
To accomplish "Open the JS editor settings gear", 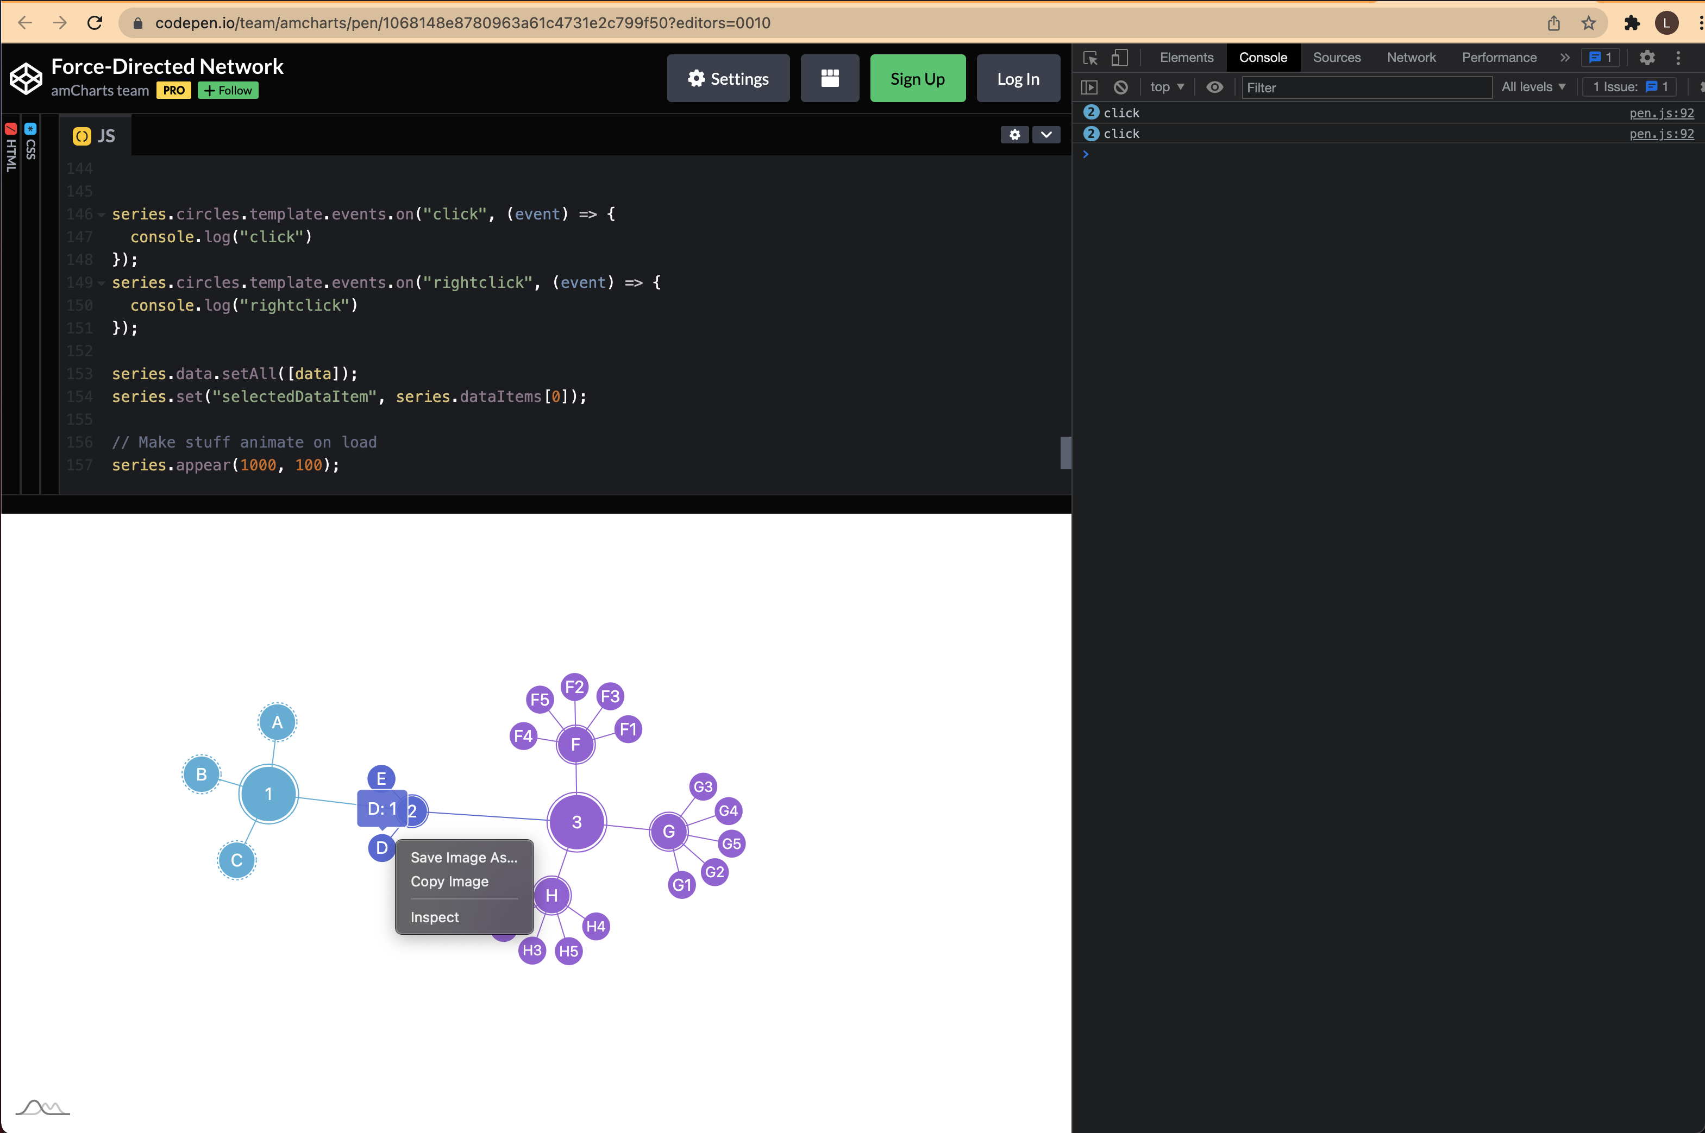I will tap(1015, 134).
